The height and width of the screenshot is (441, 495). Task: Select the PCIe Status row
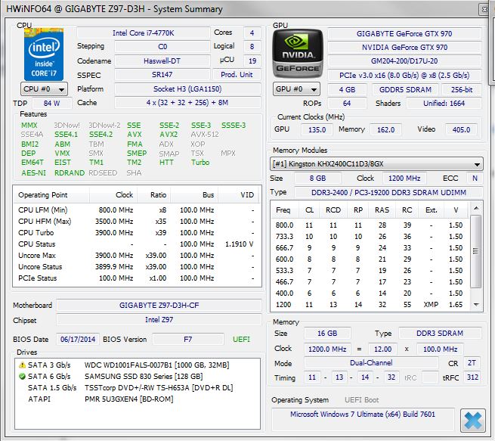coord(137,278)
